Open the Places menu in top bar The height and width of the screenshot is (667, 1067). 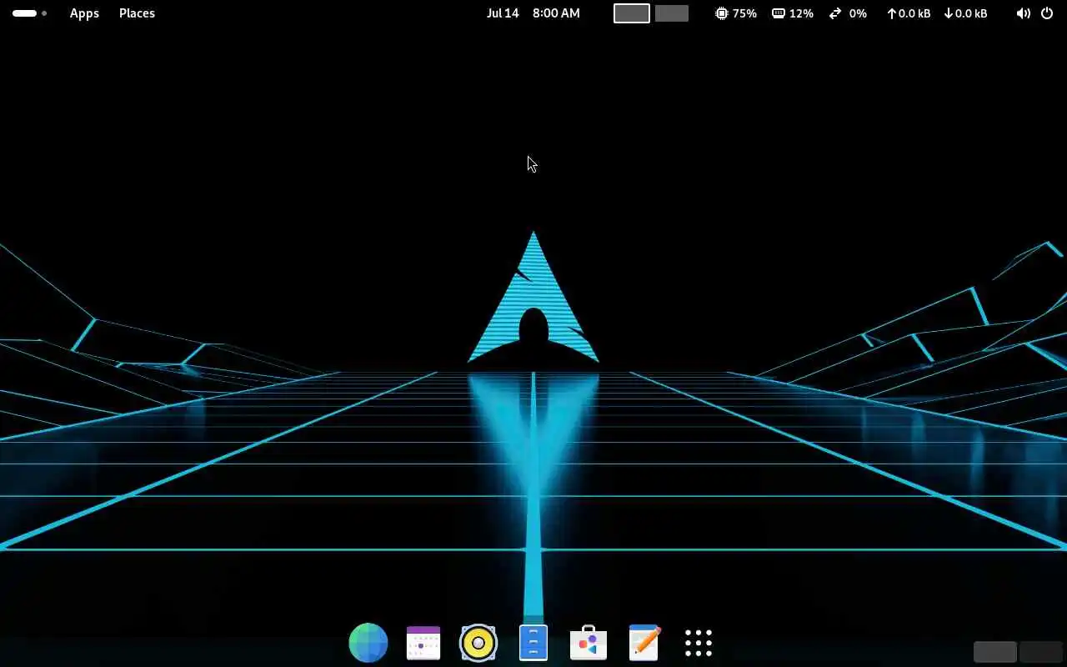pyautogui.click(x=137, y=13)
